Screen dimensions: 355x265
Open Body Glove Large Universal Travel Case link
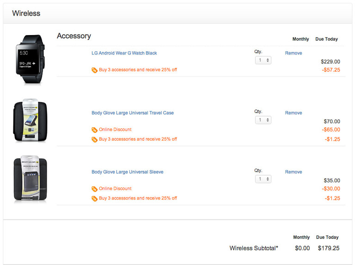click(x=132, y=113)
